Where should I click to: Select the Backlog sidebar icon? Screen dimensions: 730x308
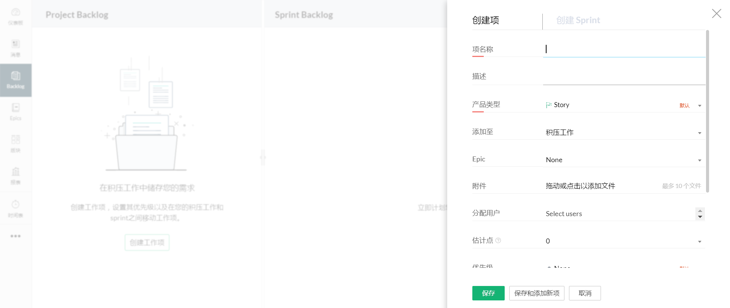[x=16, y=80]
